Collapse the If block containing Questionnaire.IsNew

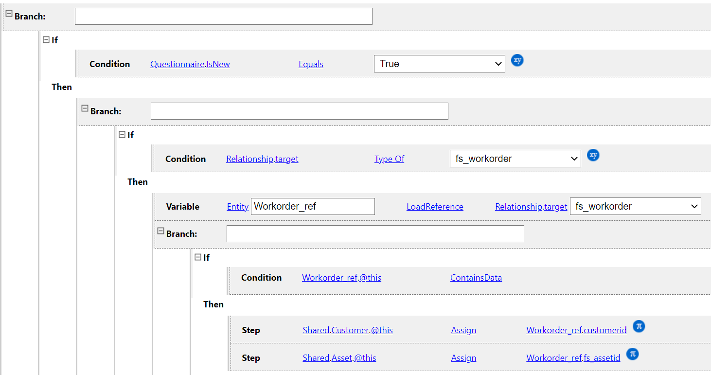[x=46, y=39]
